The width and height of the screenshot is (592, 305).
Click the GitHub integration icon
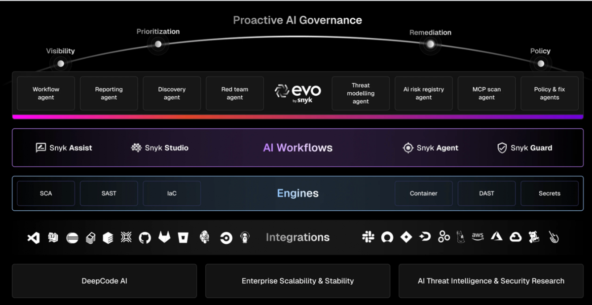pyautogui.click(x=146, y=237)
